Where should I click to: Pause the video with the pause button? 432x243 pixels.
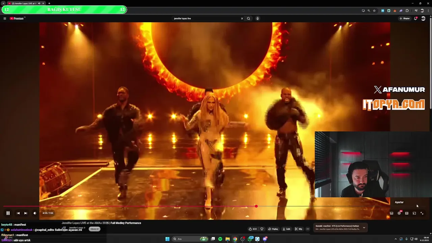click(8, 213)
